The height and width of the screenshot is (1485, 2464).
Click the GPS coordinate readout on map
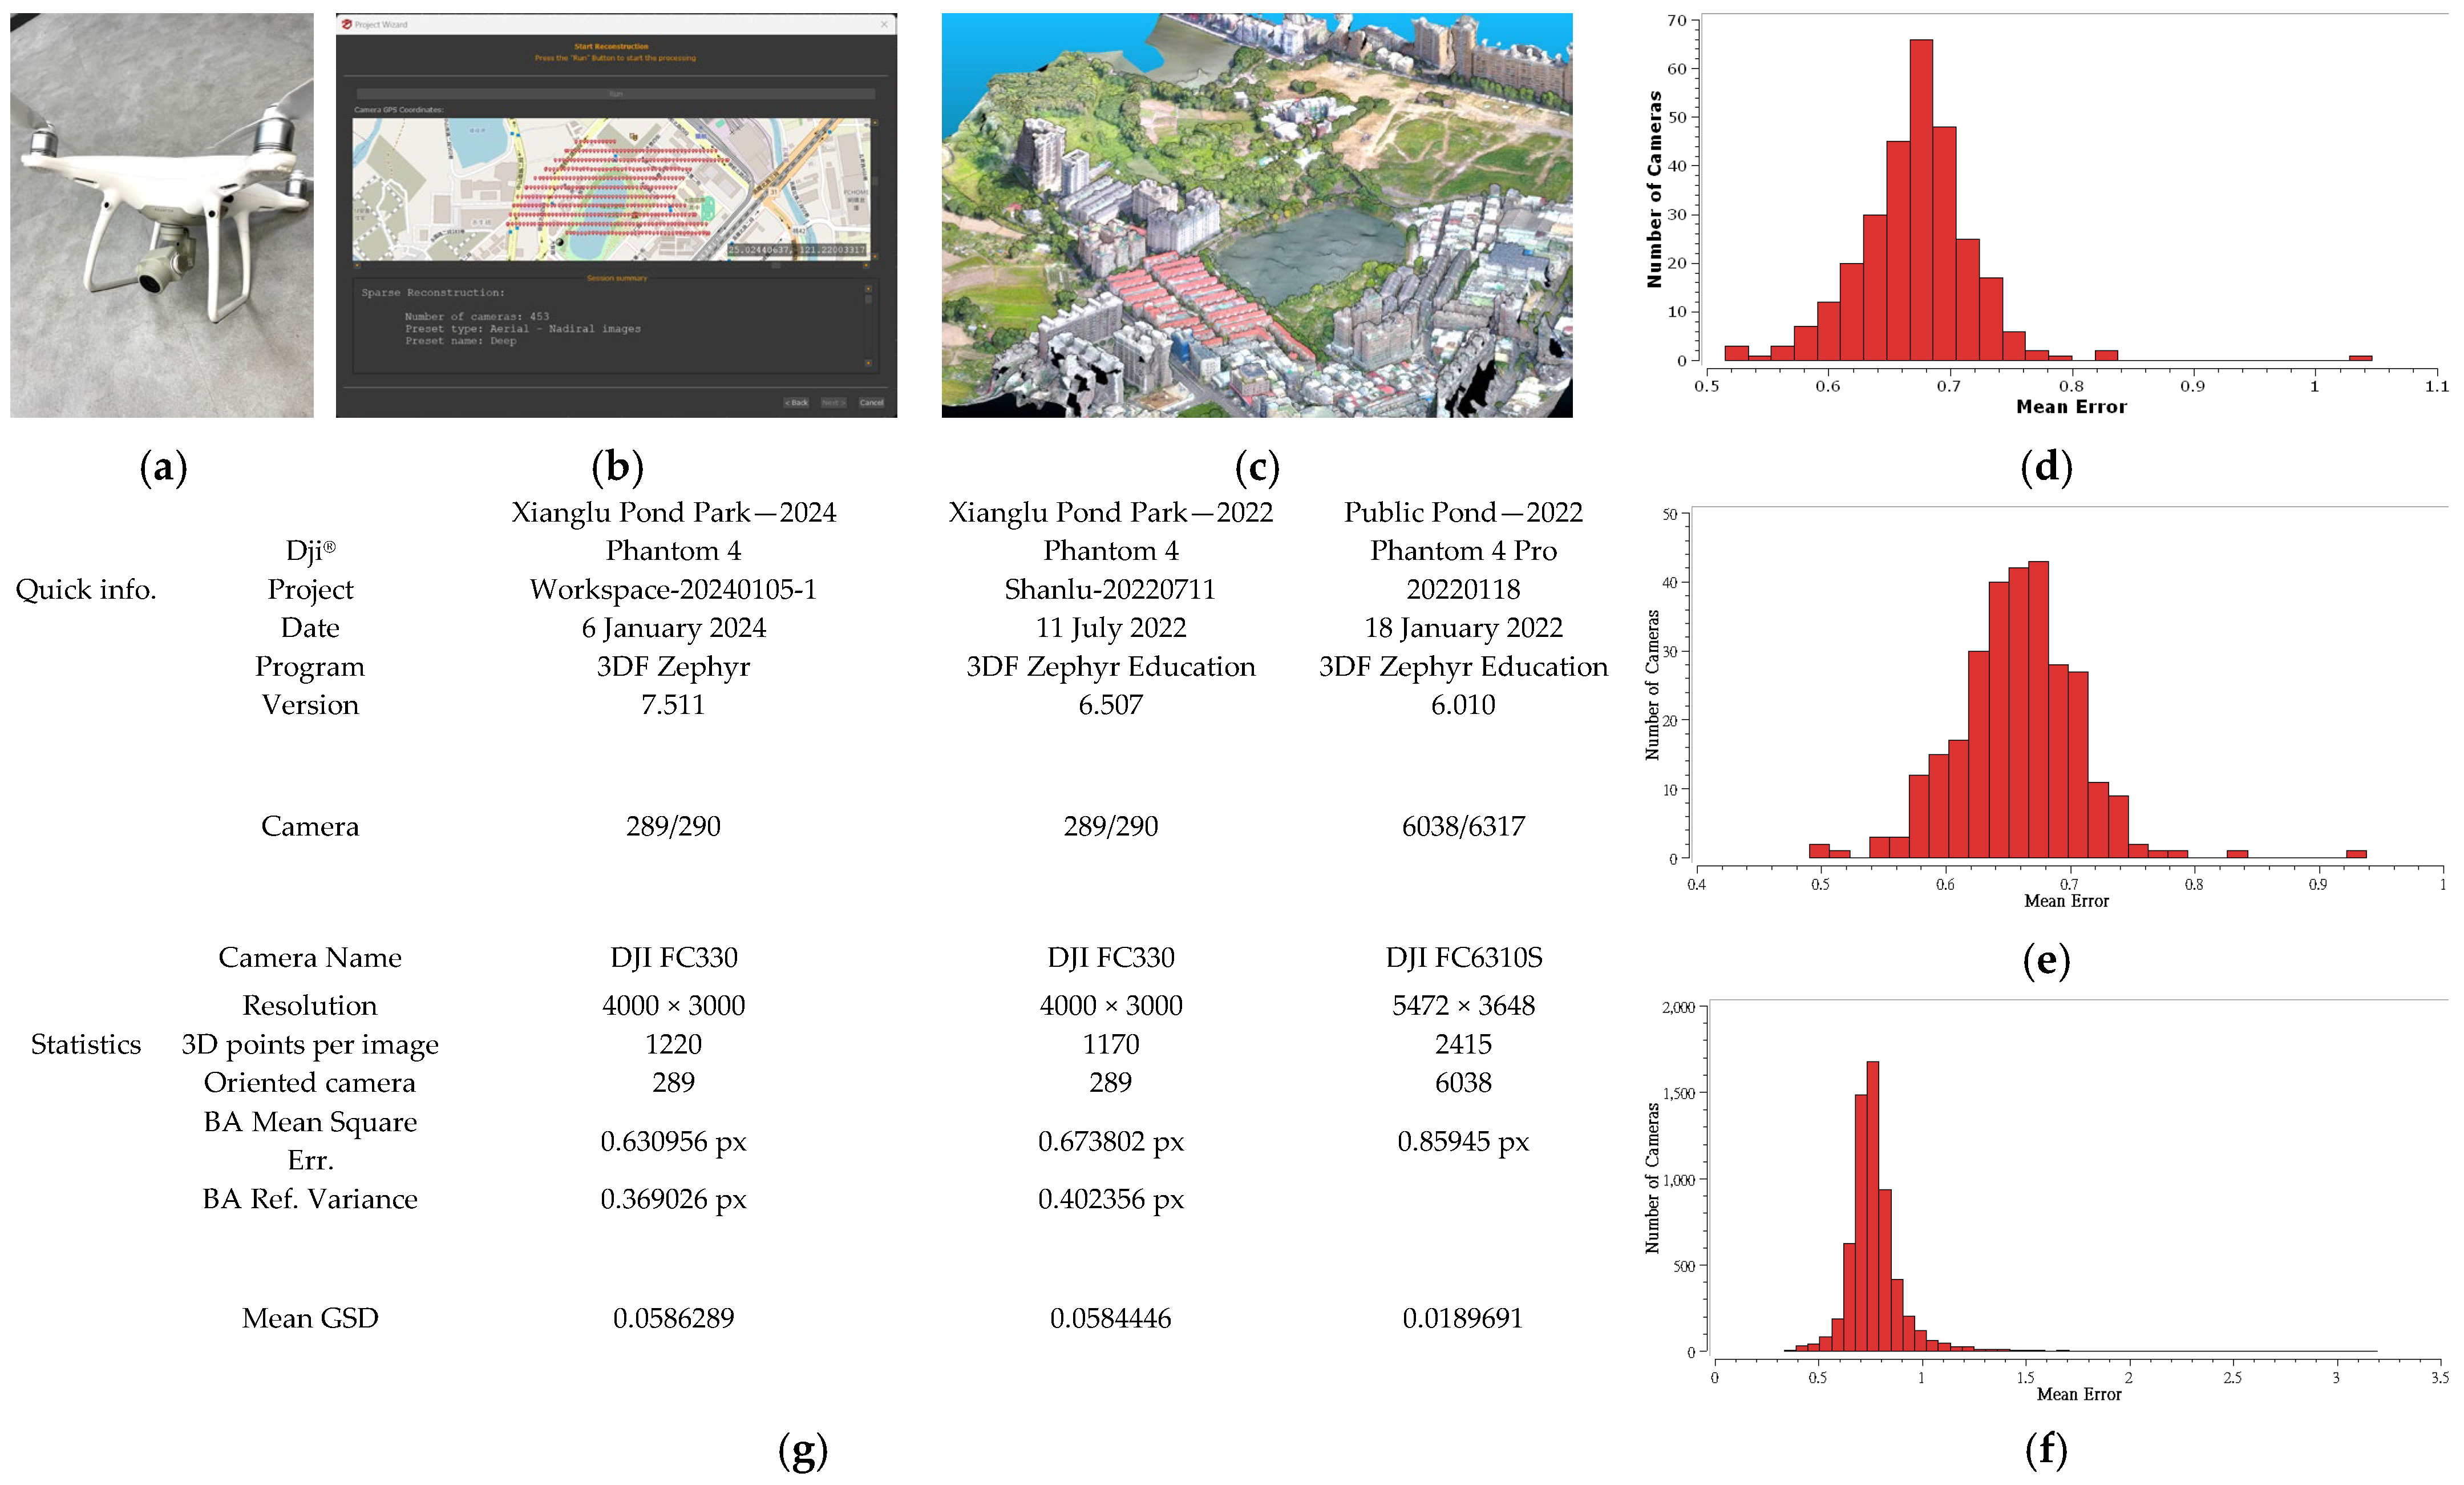(797, 249)
